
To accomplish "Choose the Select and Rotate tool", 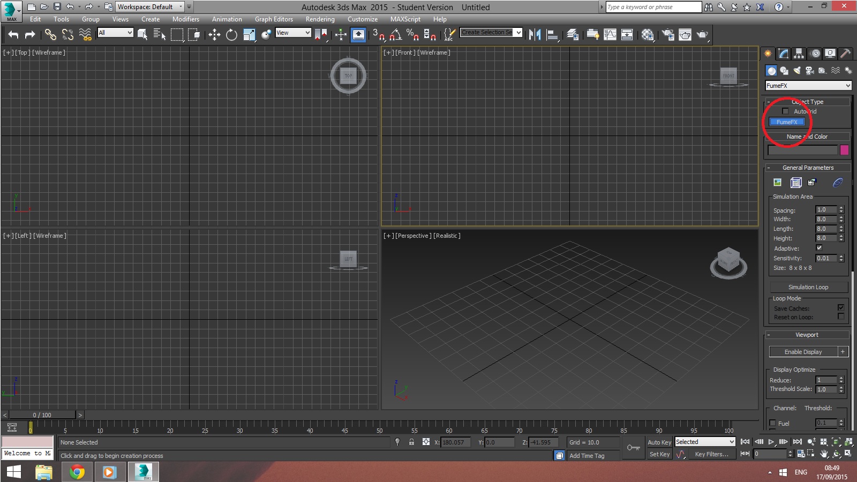I will click(x=231, y=35).
